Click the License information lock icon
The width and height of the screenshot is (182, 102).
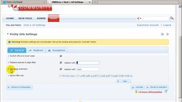(x=136, y=92)
